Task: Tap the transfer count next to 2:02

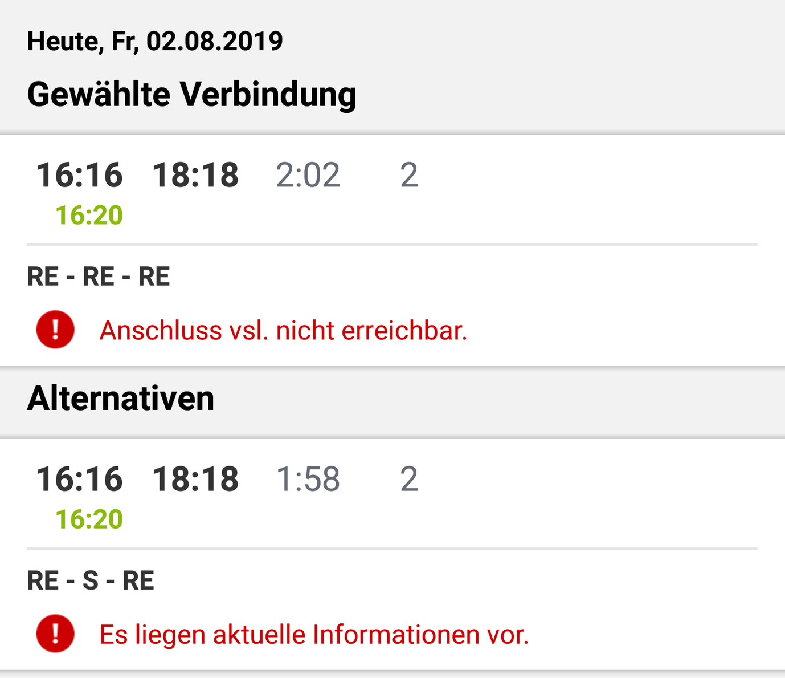Action: [409, 175]
